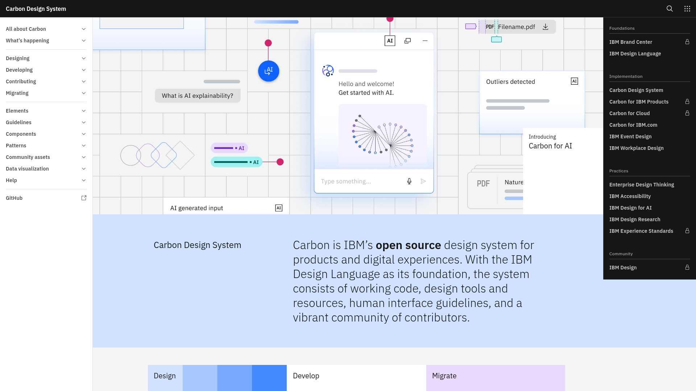Click the teal AI pill tag
Image resolution: width=696 pixels, height=391 pixels.
tap(236, 162)
